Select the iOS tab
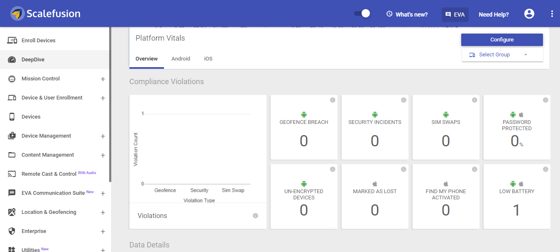The width and height of the screenshot is (560, 252). 208,58
